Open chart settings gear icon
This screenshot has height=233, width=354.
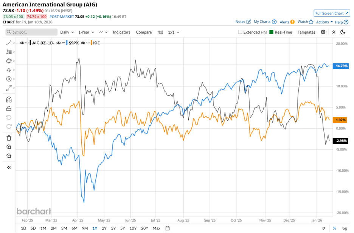tap(323, 32)
